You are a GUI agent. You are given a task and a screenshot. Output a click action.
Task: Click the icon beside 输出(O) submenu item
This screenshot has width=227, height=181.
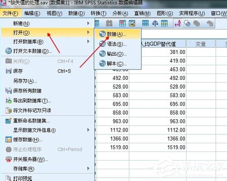102,54
